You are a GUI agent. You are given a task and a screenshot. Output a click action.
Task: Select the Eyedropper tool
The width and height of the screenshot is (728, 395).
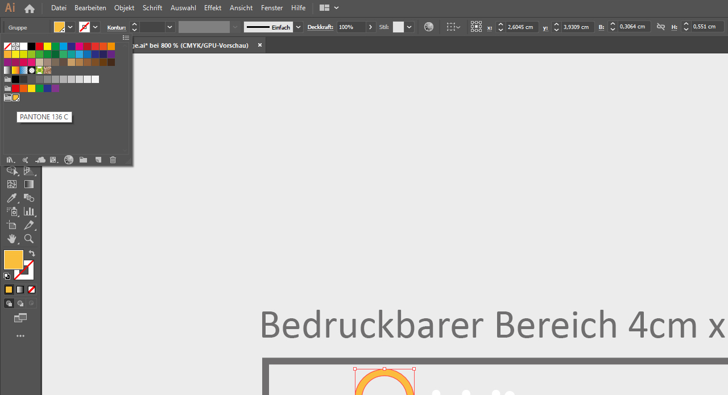pos(12,198)
